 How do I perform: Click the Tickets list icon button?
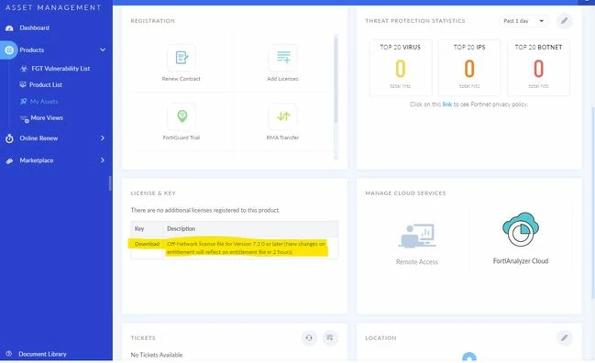330,337
